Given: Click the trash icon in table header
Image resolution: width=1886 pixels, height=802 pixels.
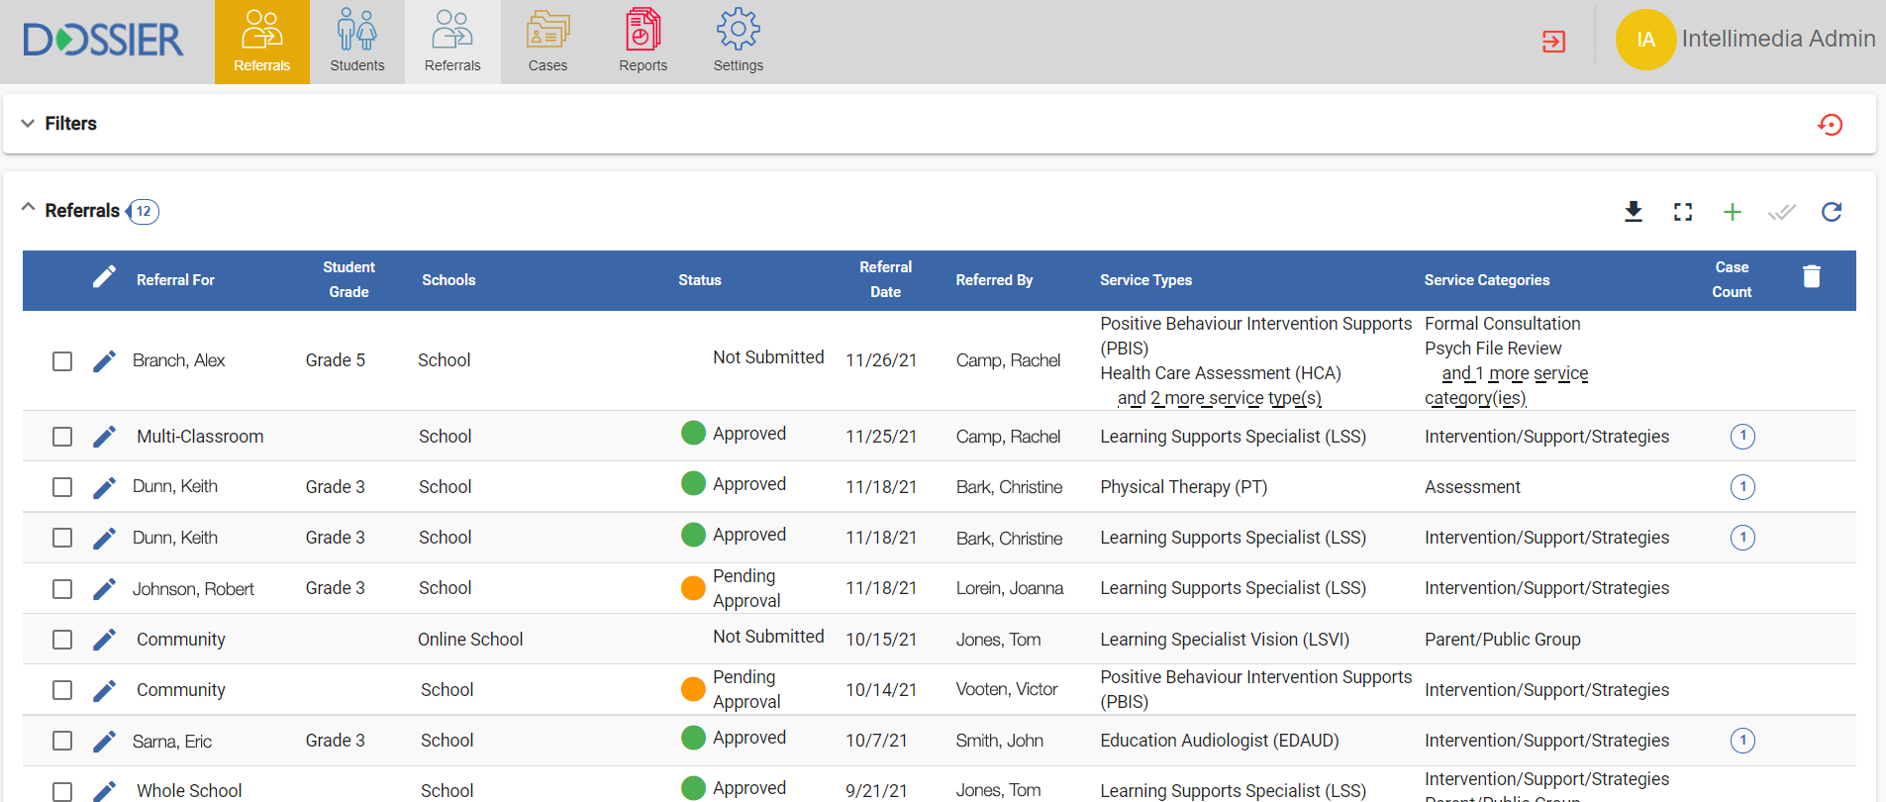Looking at the screenshot, I should click(x=1812, y=277).
